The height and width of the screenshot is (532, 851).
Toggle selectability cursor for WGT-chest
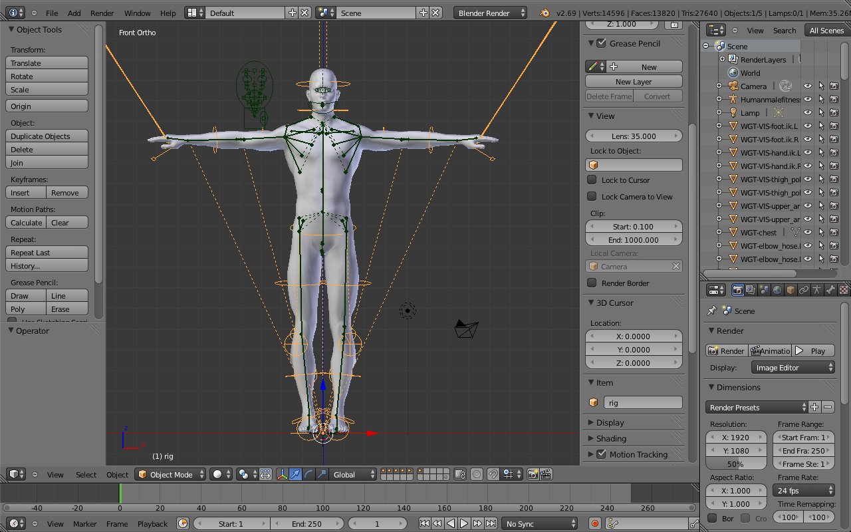click(x=821, y=232)
